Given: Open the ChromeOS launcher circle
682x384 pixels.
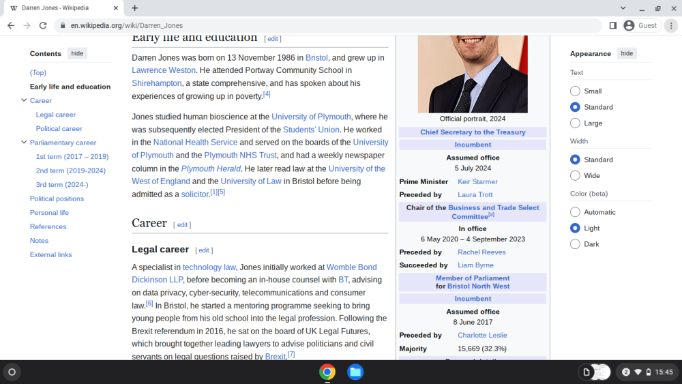Looking at the screenshot, I should click(x=12, y=372).
